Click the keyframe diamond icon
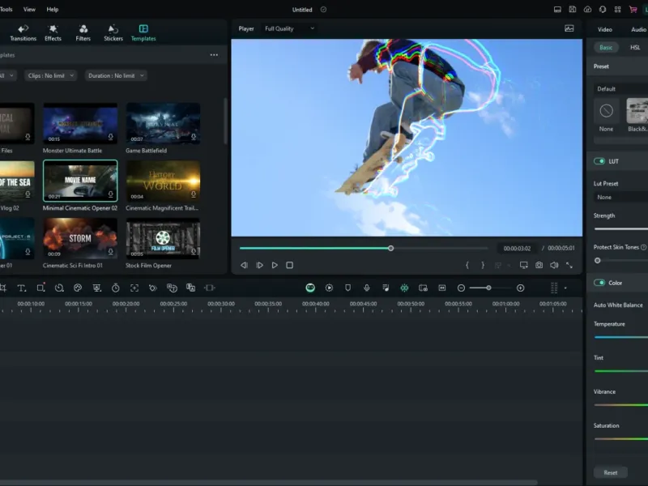Screen dimensions: 648x486 coord(153,288)
